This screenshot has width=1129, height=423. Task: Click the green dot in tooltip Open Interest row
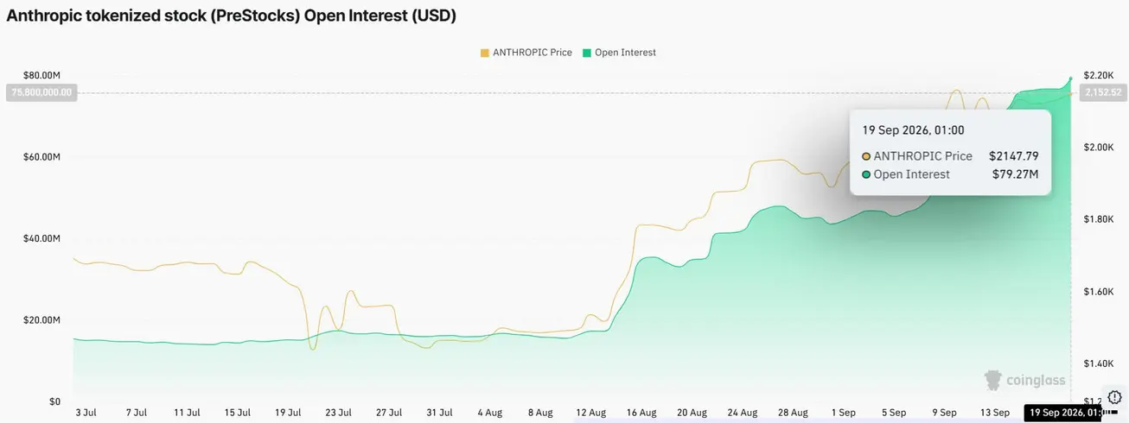pos(866,175)
